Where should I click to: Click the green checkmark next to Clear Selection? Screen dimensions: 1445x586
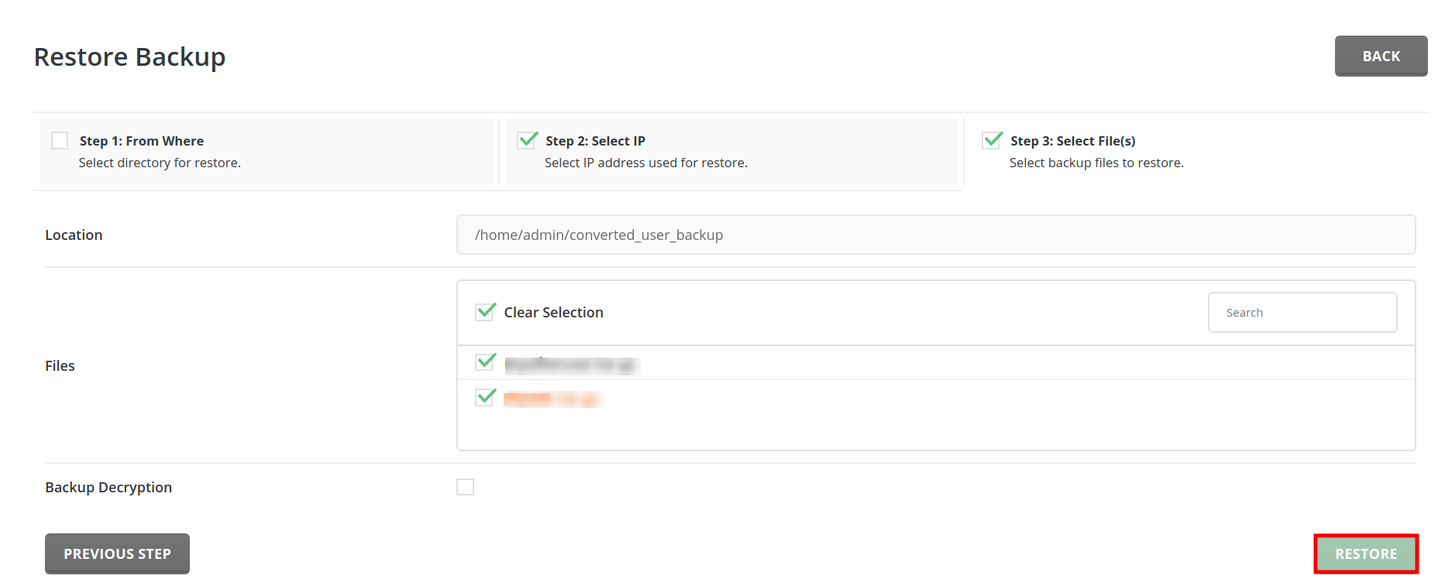click(485, 311)
